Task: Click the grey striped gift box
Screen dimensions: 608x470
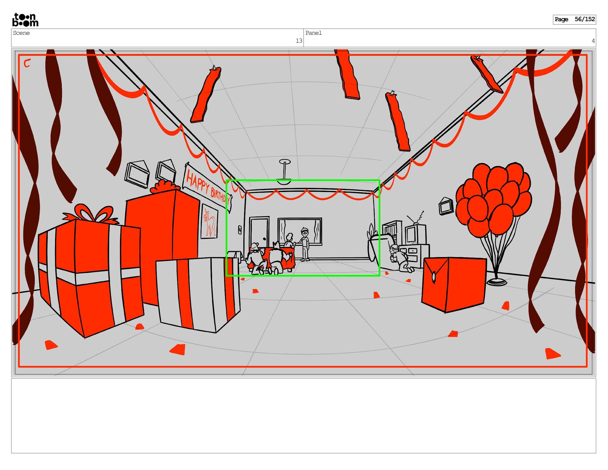Action: [198, 294]
